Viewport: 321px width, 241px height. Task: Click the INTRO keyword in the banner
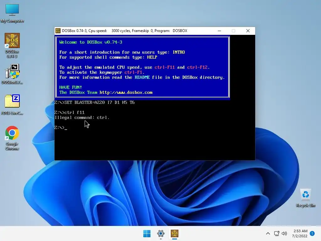click(x=178, y=52)
